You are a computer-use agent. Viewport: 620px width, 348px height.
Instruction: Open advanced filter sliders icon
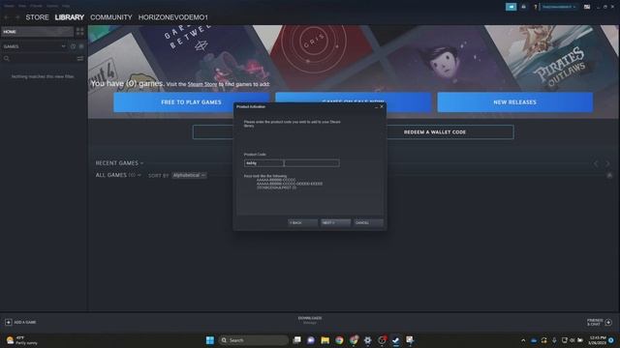coord(80,59)
